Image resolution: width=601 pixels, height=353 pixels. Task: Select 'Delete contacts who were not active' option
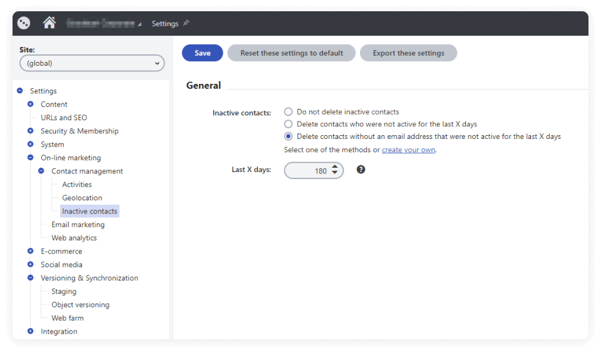click(x=289, y=124)
